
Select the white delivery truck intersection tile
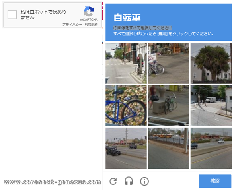tap(211, 106)
